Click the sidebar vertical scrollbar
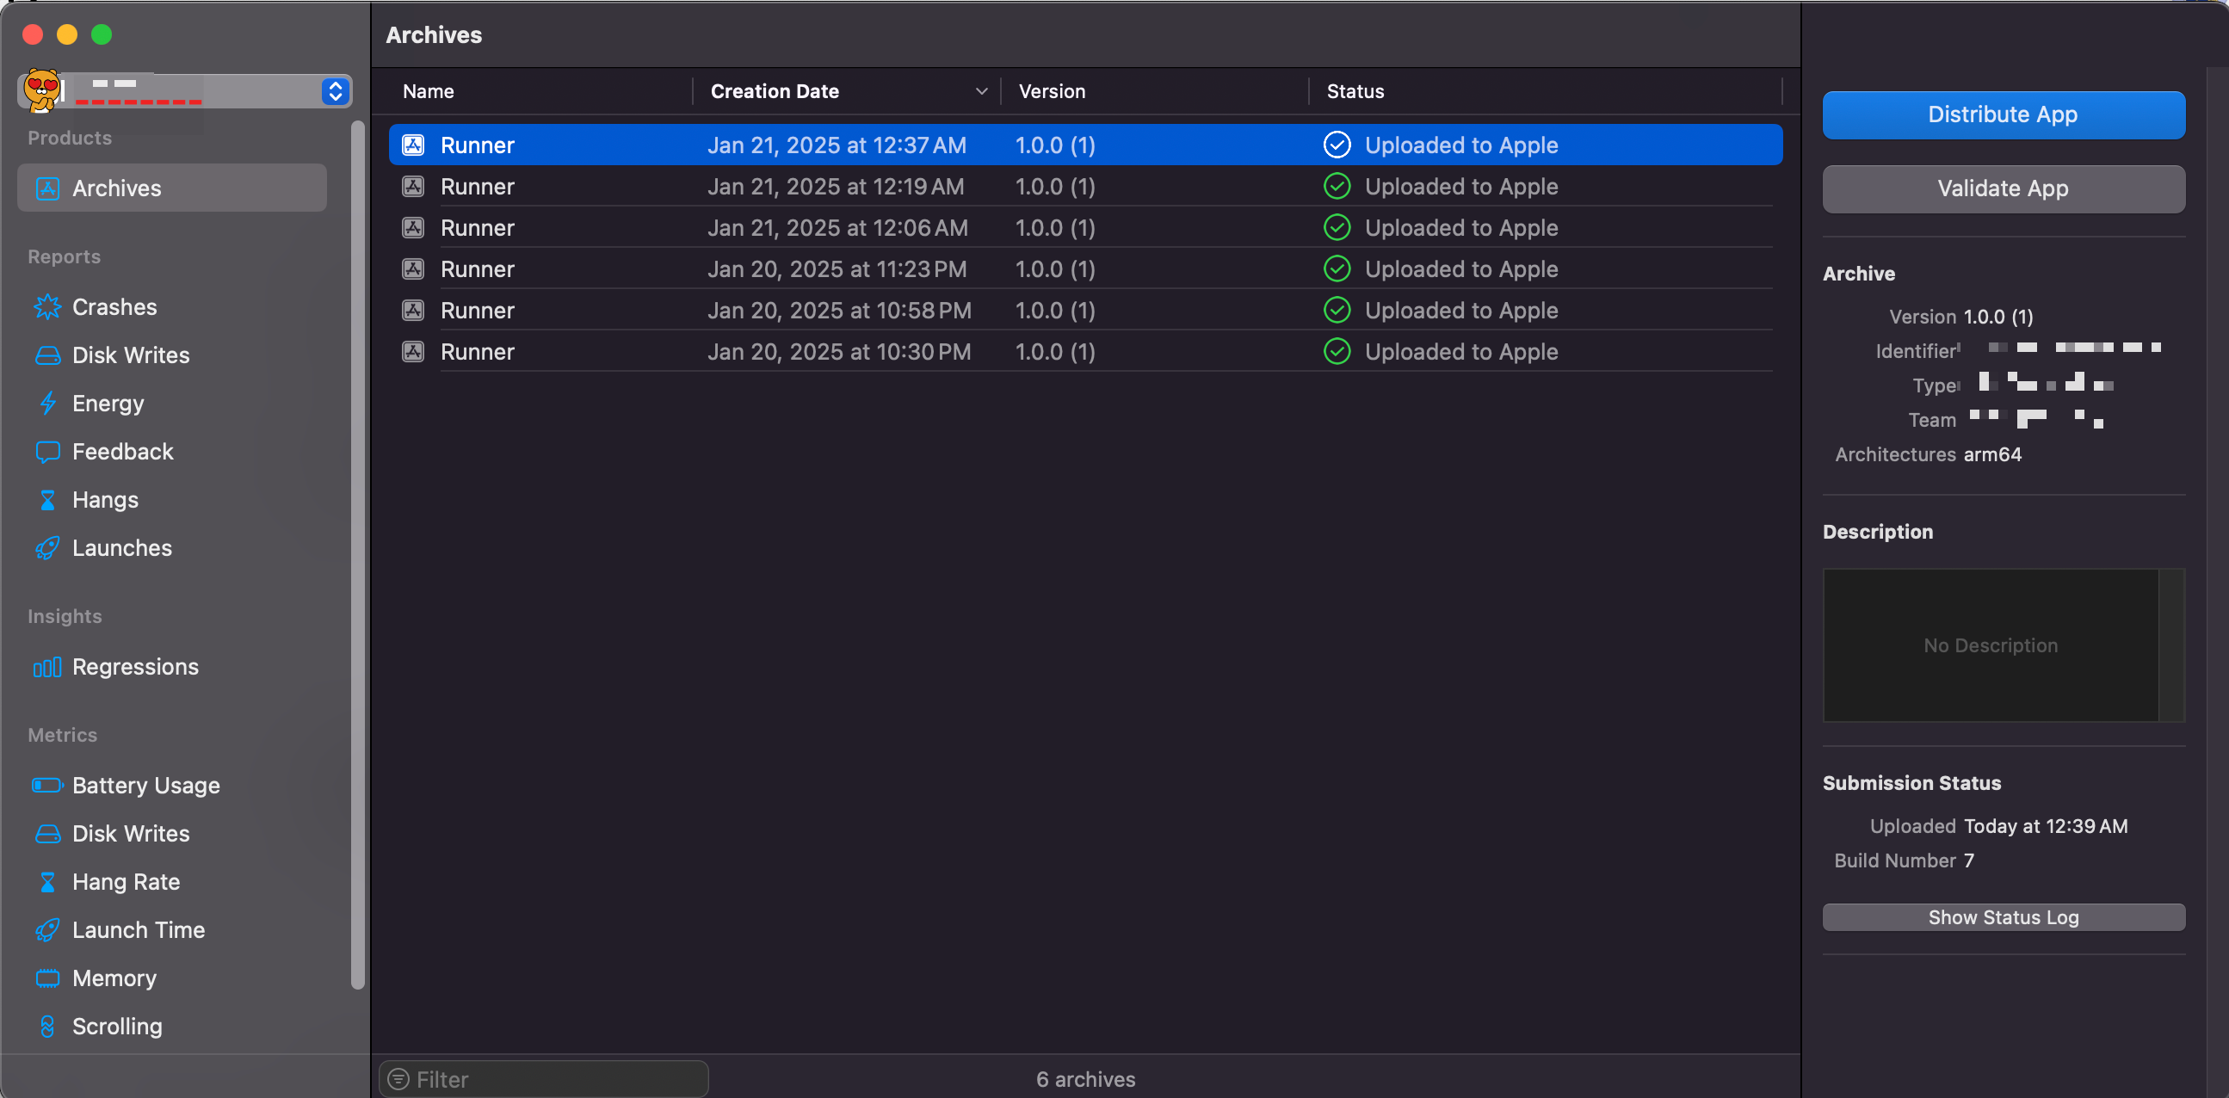The width and height of the screenshot is (2229, 1098). pyautogui.click(x=357, y=554)
